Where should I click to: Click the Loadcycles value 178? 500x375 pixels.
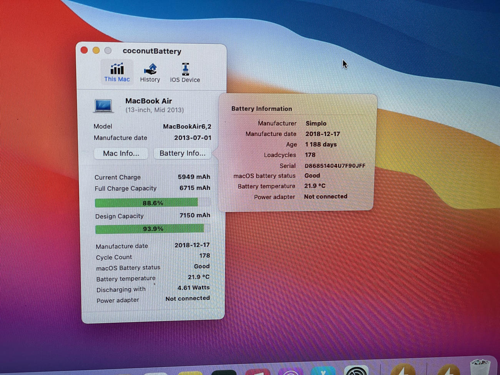(x=310, y=155)
